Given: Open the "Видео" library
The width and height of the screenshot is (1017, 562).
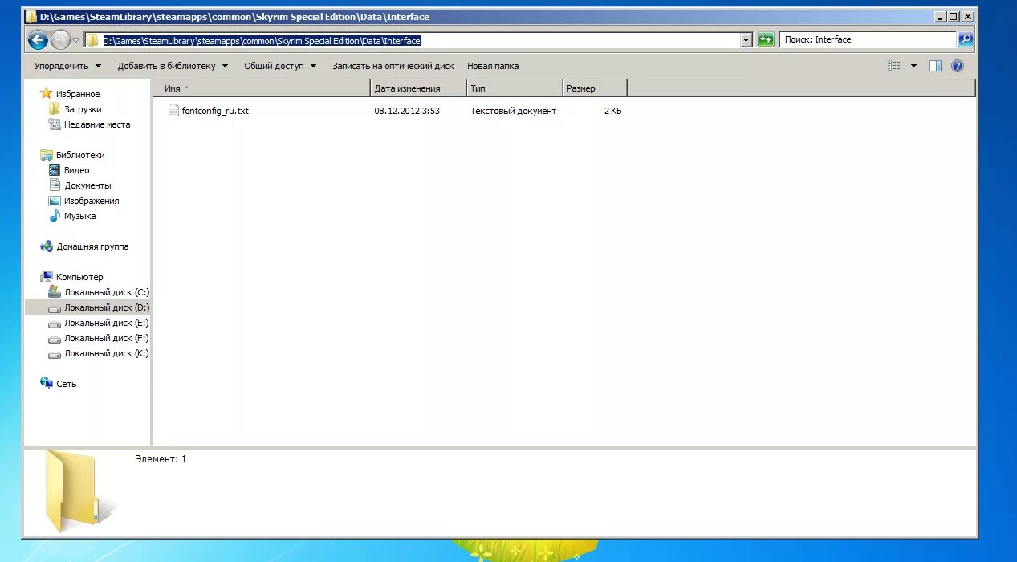Looking at the screenshot, I should (77, 170).
